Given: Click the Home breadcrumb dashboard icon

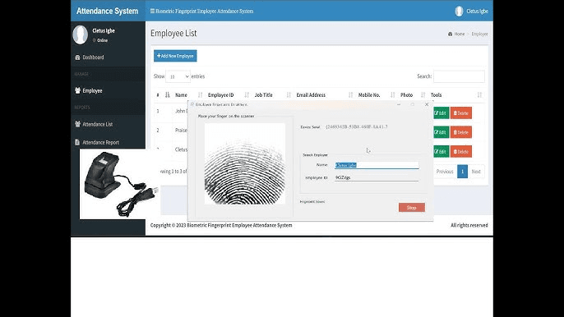Looking at the screenshot, I should coord(450,34).
